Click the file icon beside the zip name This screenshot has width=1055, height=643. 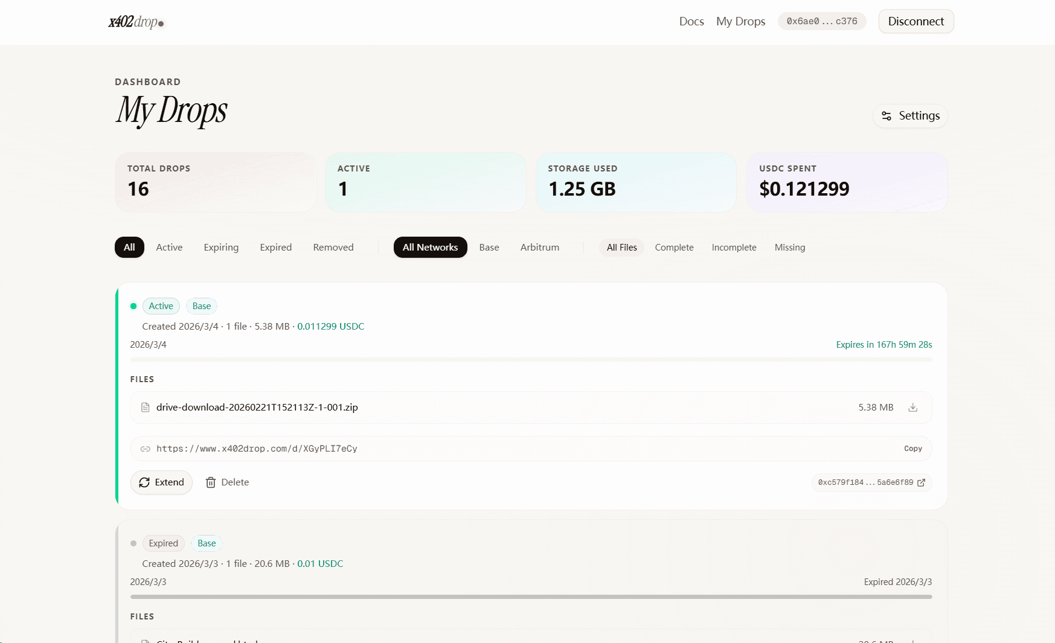pyautogui.click(x=145, y=408)
